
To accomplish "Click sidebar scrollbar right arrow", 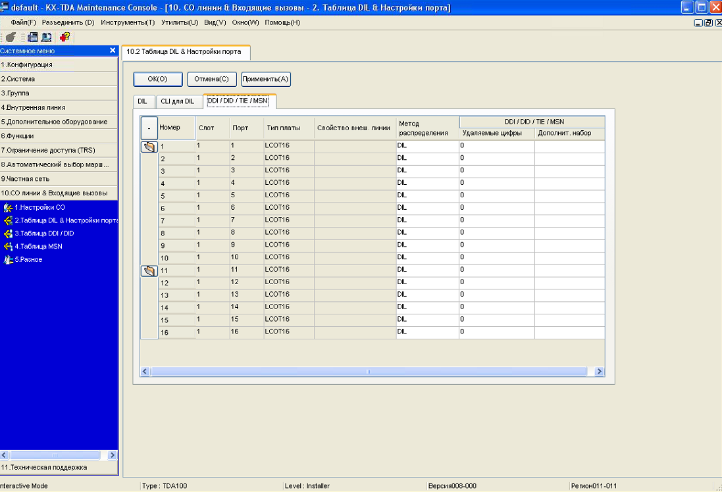I will coord(112,455).
